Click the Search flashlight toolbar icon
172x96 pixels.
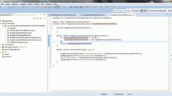[x=93, y=7]
